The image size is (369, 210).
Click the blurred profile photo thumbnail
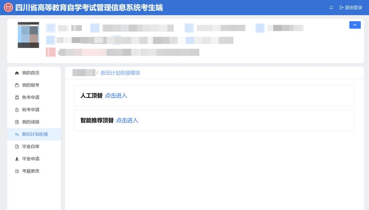tap(28, 35)
